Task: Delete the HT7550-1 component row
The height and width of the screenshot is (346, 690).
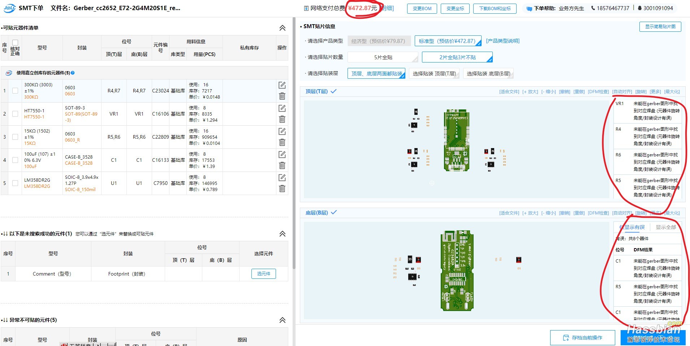Action: (282, 119)
